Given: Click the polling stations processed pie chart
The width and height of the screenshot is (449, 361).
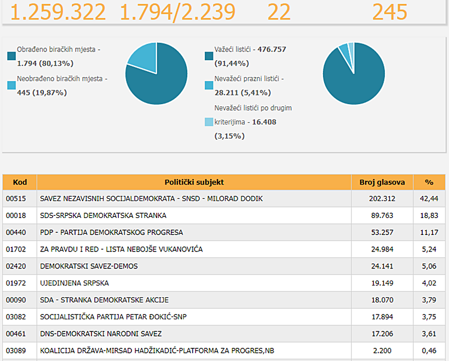Looking at the screenshot, I should click(x=157, y=73).
